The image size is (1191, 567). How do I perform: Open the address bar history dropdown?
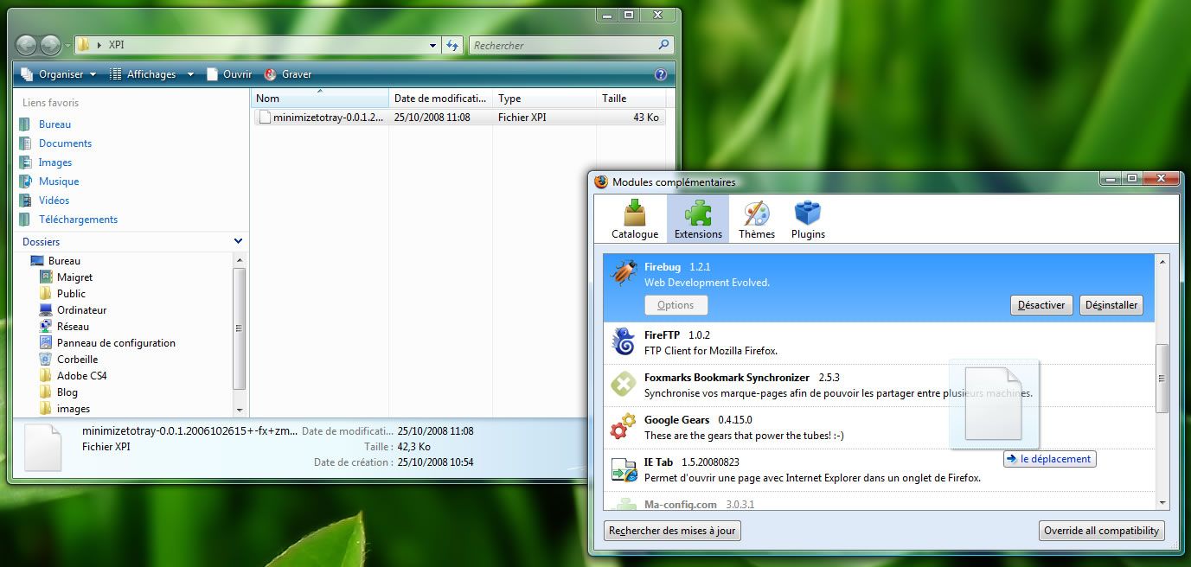(x=433, y=45)
